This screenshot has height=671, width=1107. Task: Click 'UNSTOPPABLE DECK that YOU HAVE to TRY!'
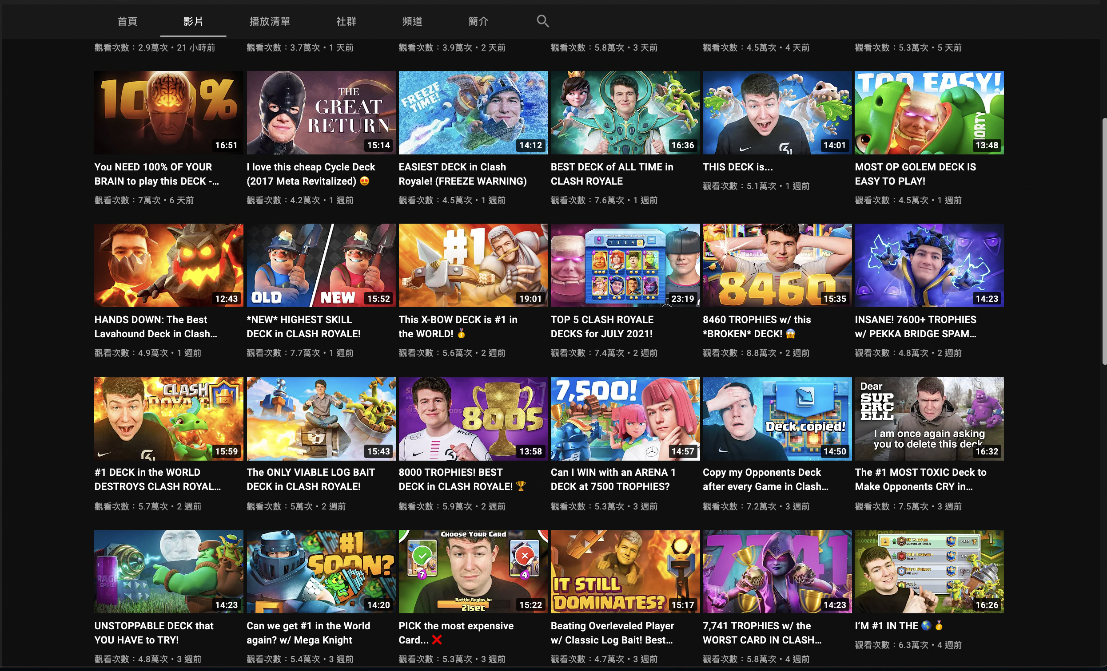154,632
